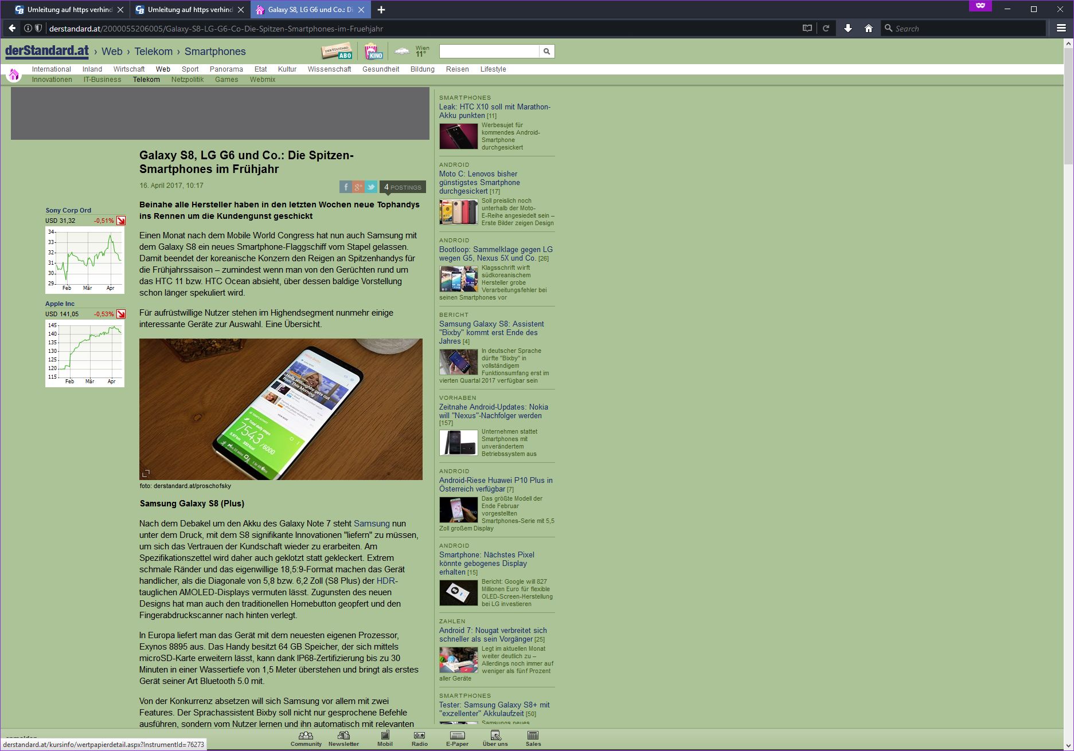Viewport: 1074px width, 751px height.
Task: Click the Bixby assistant article thumbnail
Action: click(458, 361)
